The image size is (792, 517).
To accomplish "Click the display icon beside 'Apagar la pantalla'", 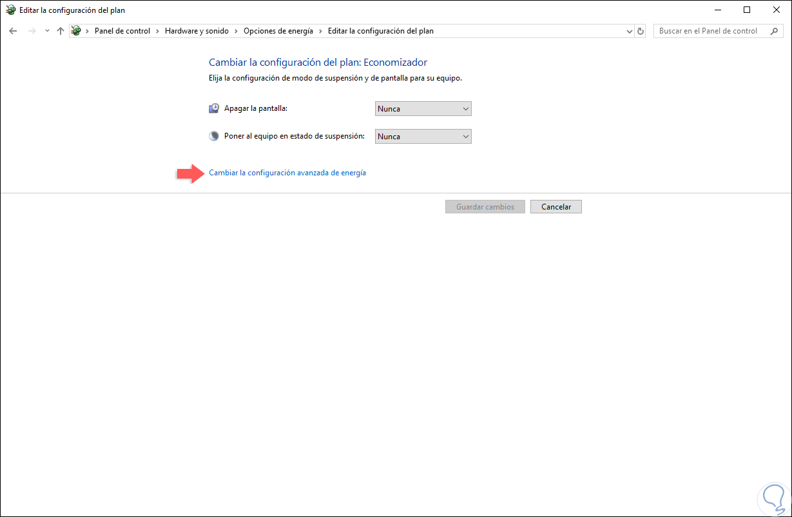I will click(x=214, y=108).
